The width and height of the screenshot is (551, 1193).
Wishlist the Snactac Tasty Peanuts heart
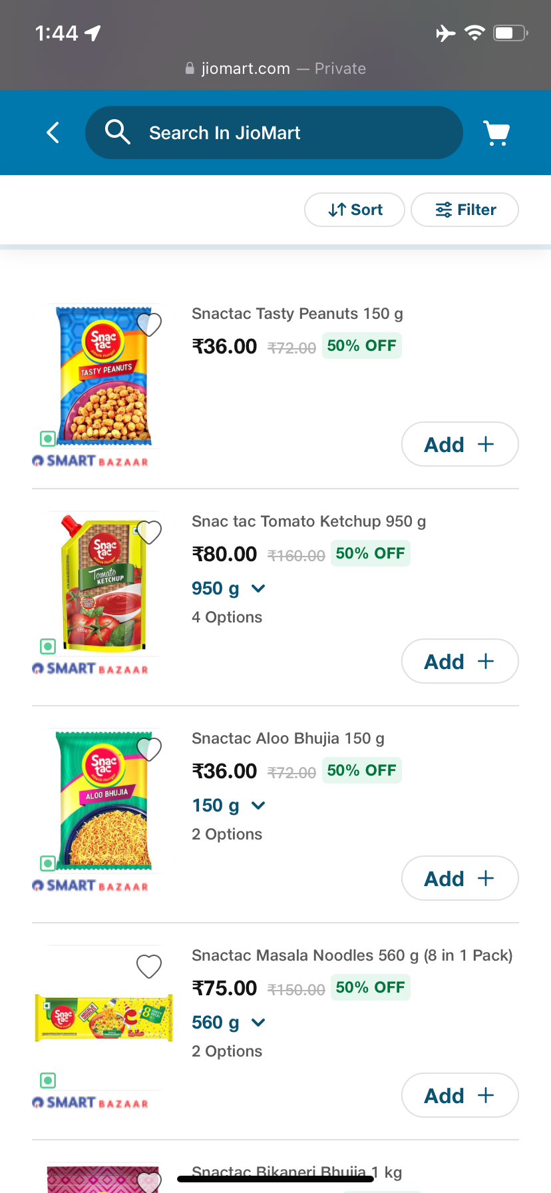149,324
